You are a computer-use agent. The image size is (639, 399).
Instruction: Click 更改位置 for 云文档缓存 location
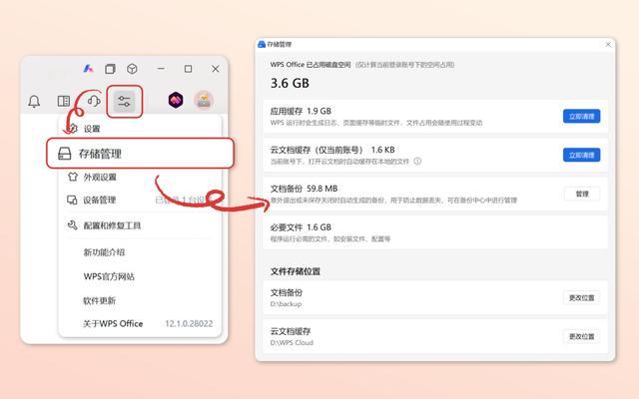(581, 336)
